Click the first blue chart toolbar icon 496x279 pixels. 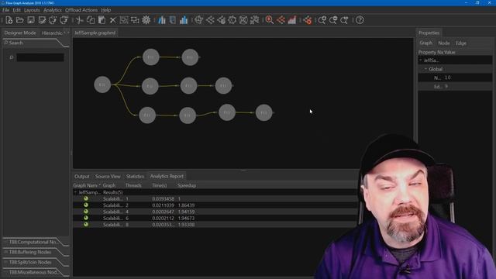tap(162, 20)
